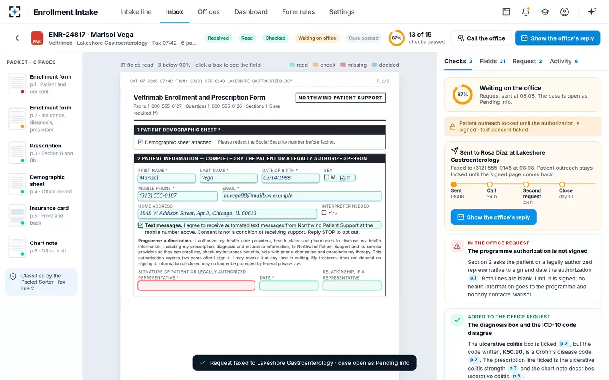Viewport: 609px width, 380px height.
Task: Click the shield icon in Classified note
Action: click(13, 277)
